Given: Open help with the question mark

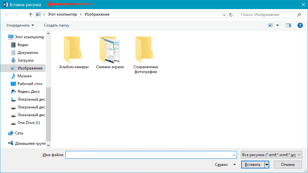Looking at the screenshot, I should [x=300, y=25].
